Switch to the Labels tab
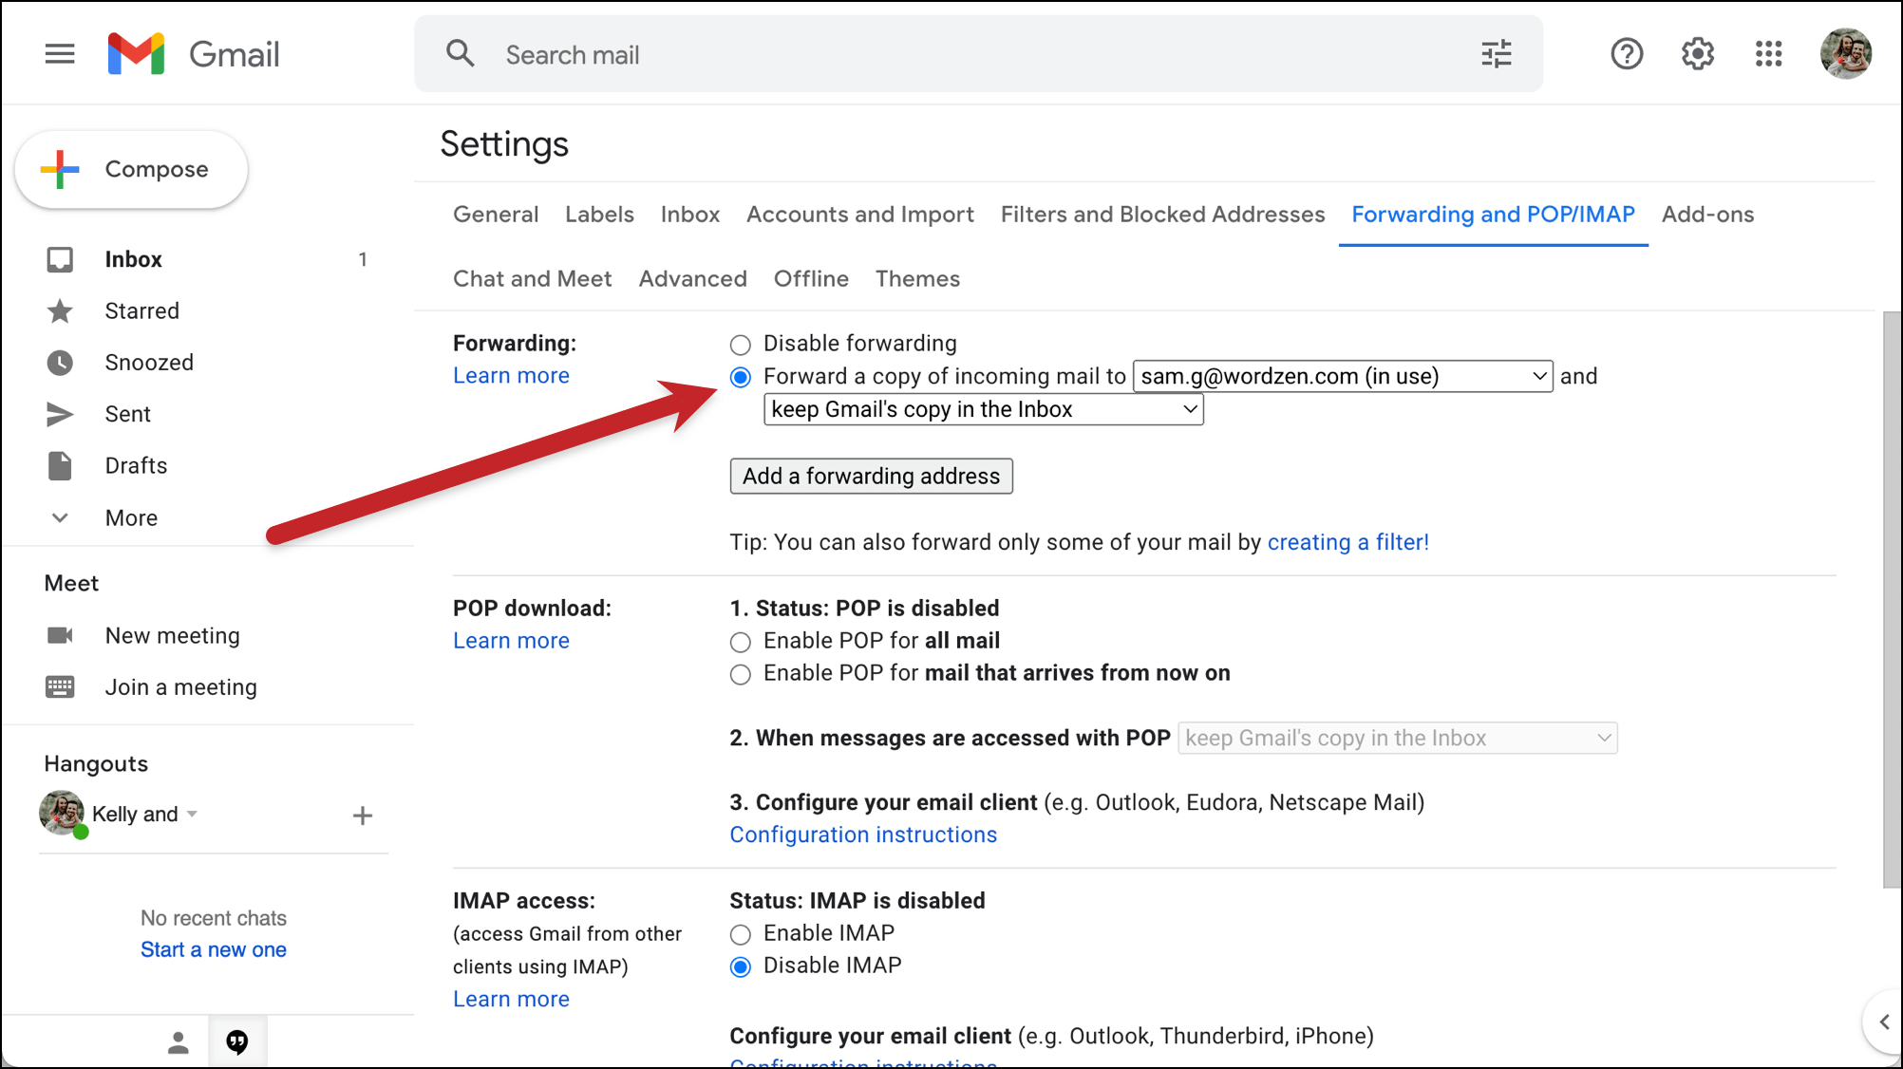This screenshot has width=1903, height=1069. tap(599, 215)
